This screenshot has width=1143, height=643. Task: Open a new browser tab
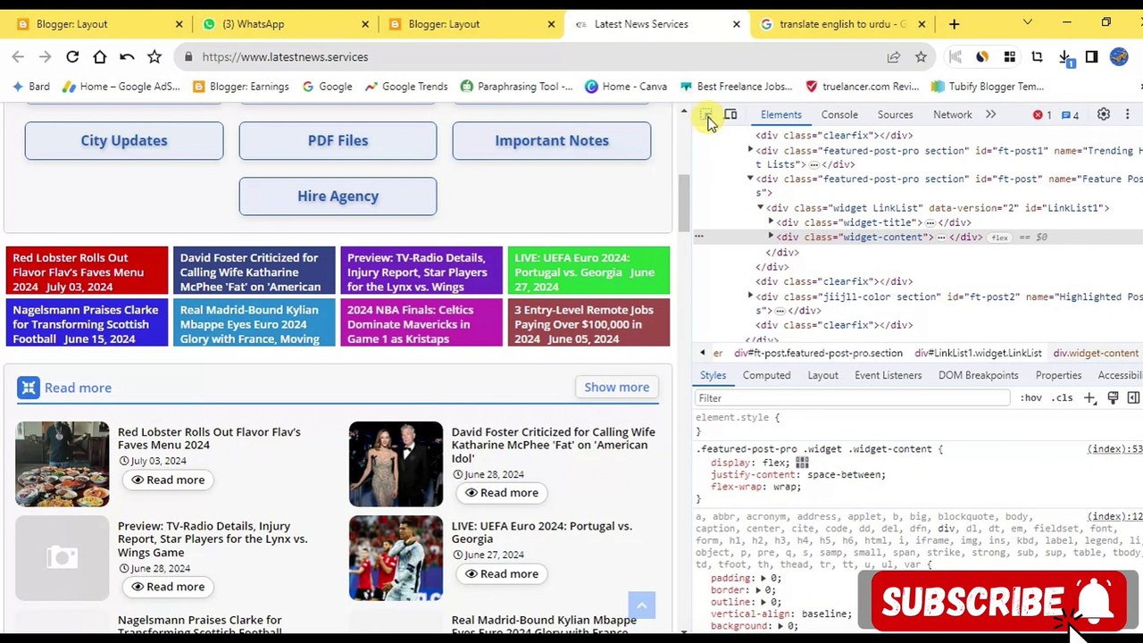point(954,24)
